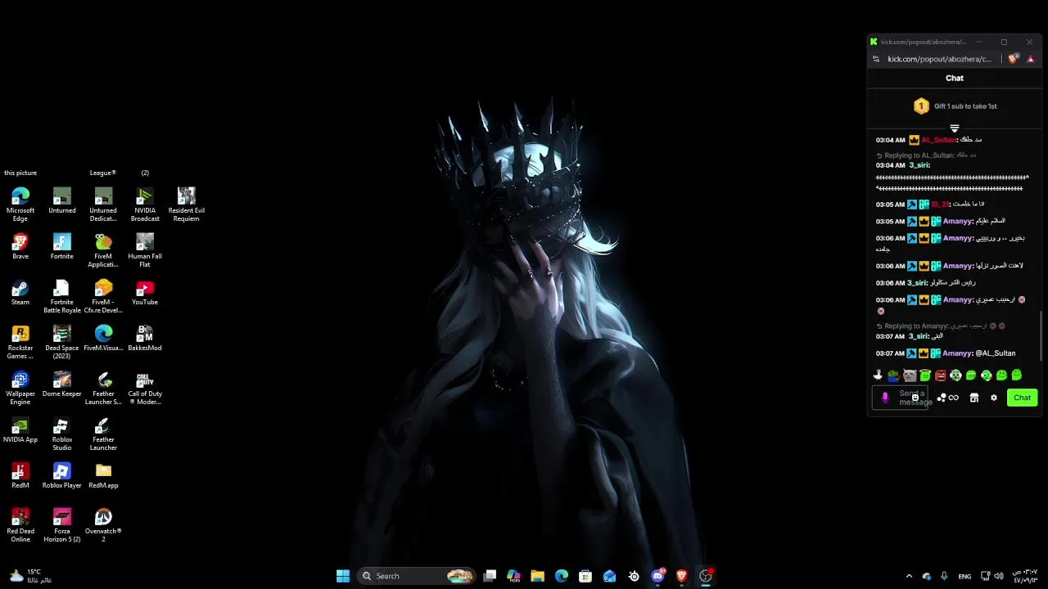Click Brave Shields icon in address bar

click(x=1013, y=59)
